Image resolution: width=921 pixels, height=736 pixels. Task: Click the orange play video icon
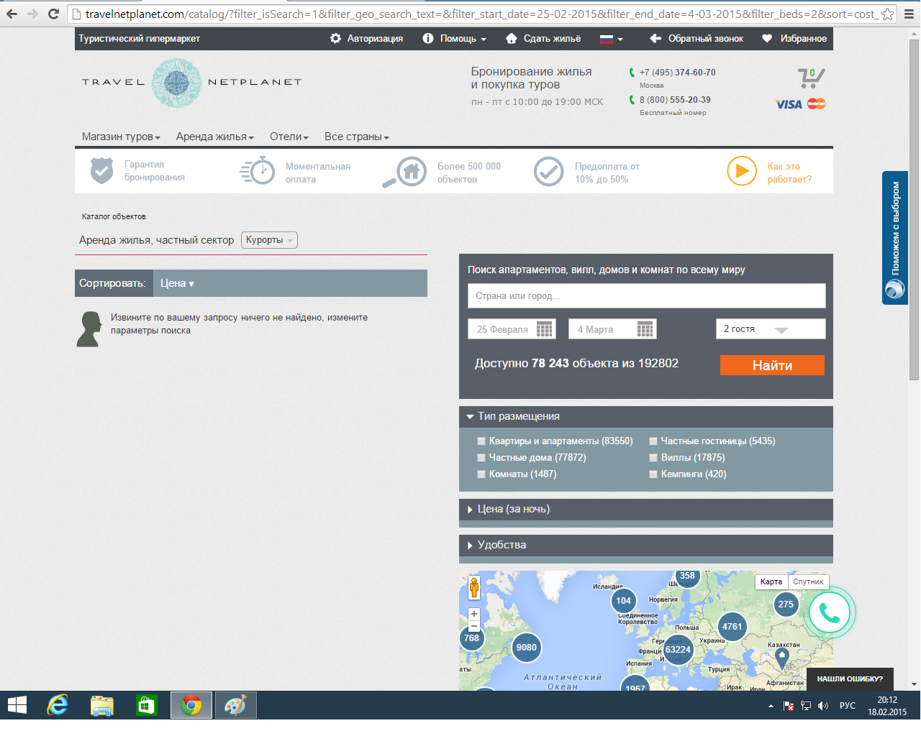point(741,172)
